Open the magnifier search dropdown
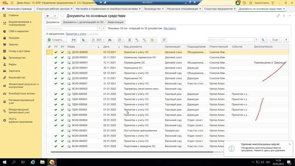The width and height of the screenshot is (295, 166). tap(264, 40)
